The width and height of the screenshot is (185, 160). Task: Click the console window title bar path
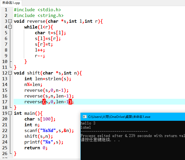point(119,117)
